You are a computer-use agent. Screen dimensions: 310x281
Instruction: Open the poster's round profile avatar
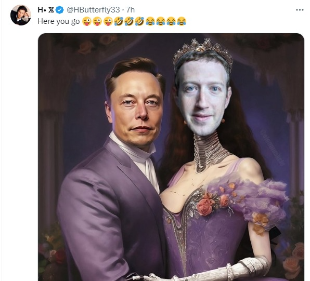21,15
